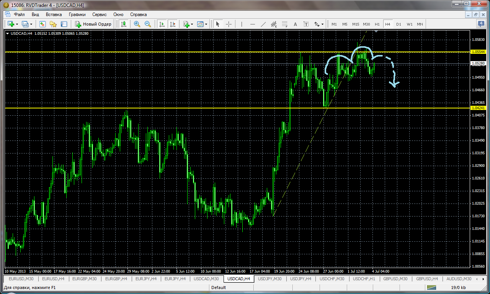Click the 19/0 kb status bar entry
Screen dimensions: 490x294
coord(458,288)
